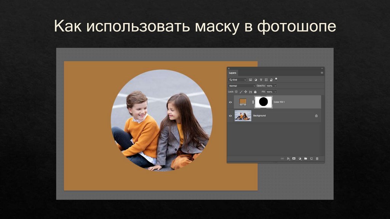Screen dimensions: 390x219
Task: Switch to the Layers tab
Action: coord(233,73)
